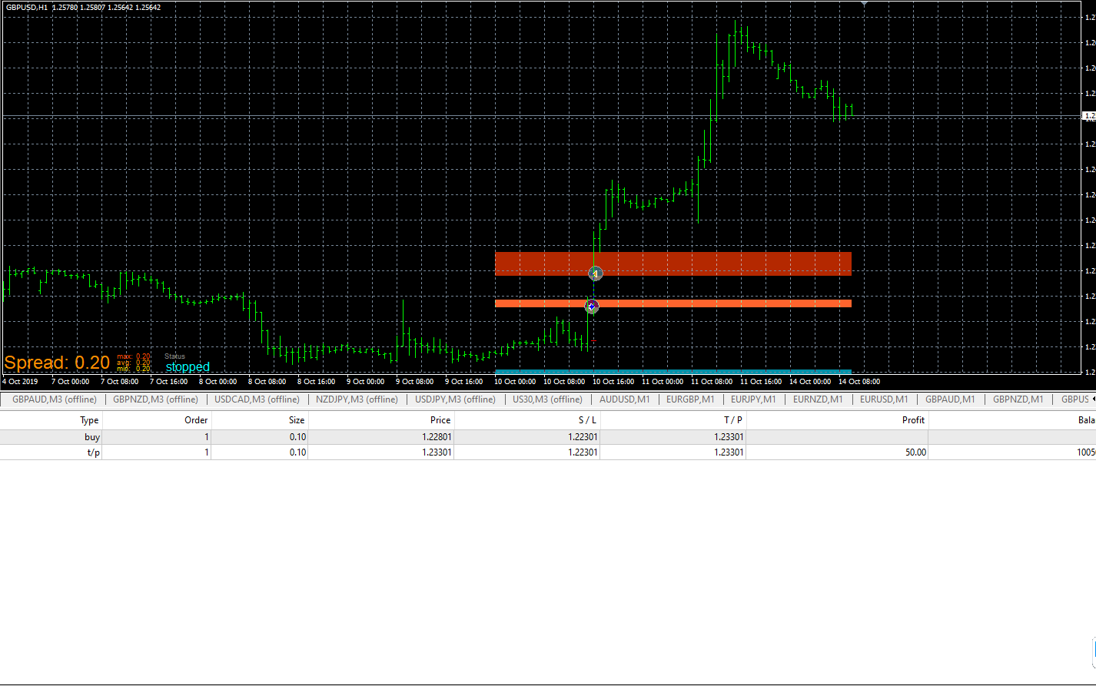Click the current price label on price axis

click(1088, 116)
